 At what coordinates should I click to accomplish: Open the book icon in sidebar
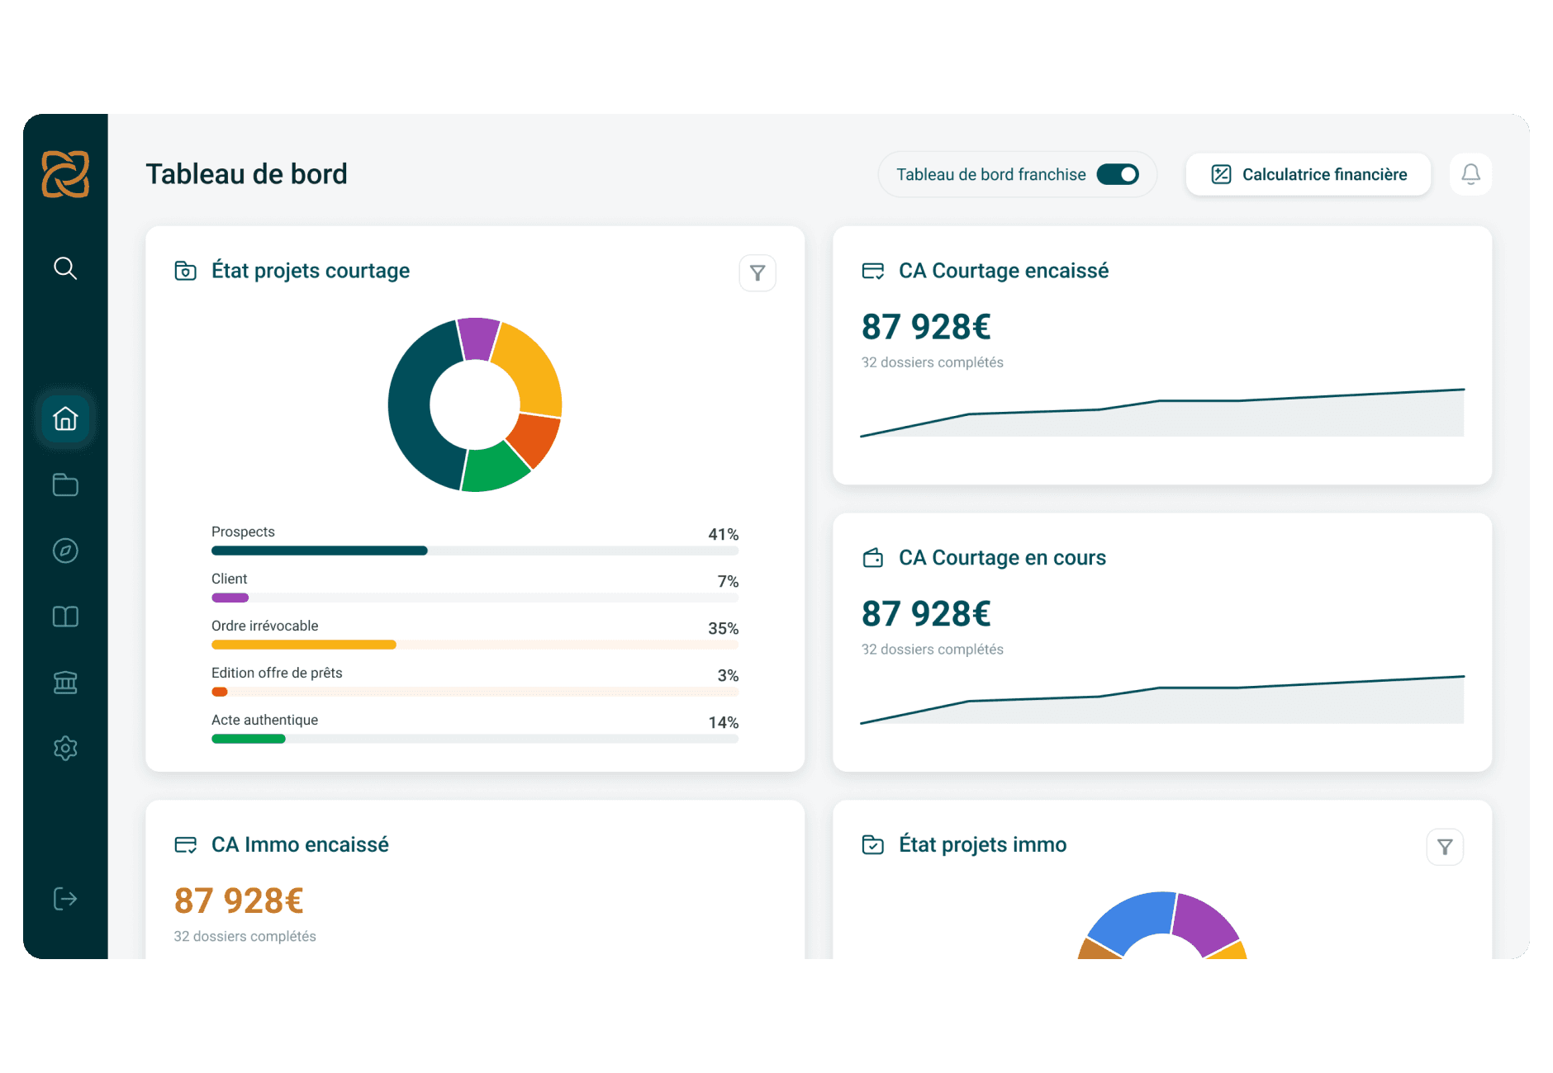pyautogui.click(x=65, y=617)
